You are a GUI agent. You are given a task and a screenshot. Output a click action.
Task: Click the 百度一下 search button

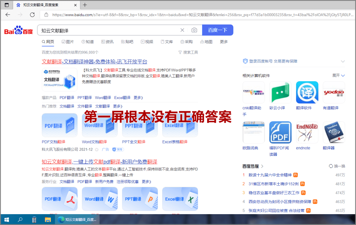218,30
